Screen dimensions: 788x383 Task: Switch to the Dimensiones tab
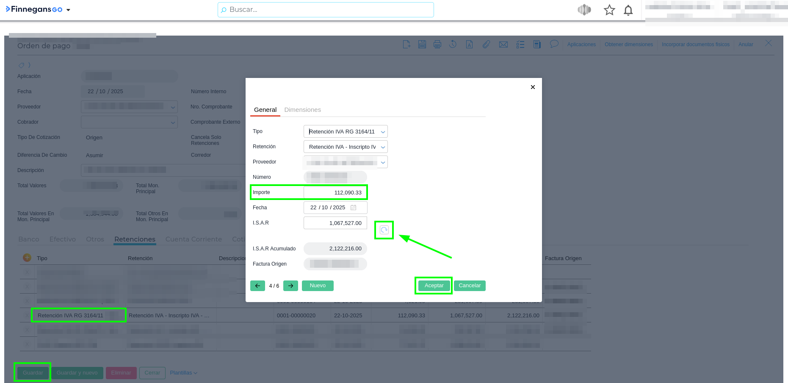pos(302,110)
